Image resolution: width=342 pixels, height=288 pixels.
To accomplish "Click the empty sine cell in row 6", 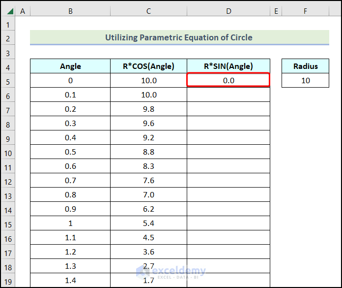I will tap(228, 95).
